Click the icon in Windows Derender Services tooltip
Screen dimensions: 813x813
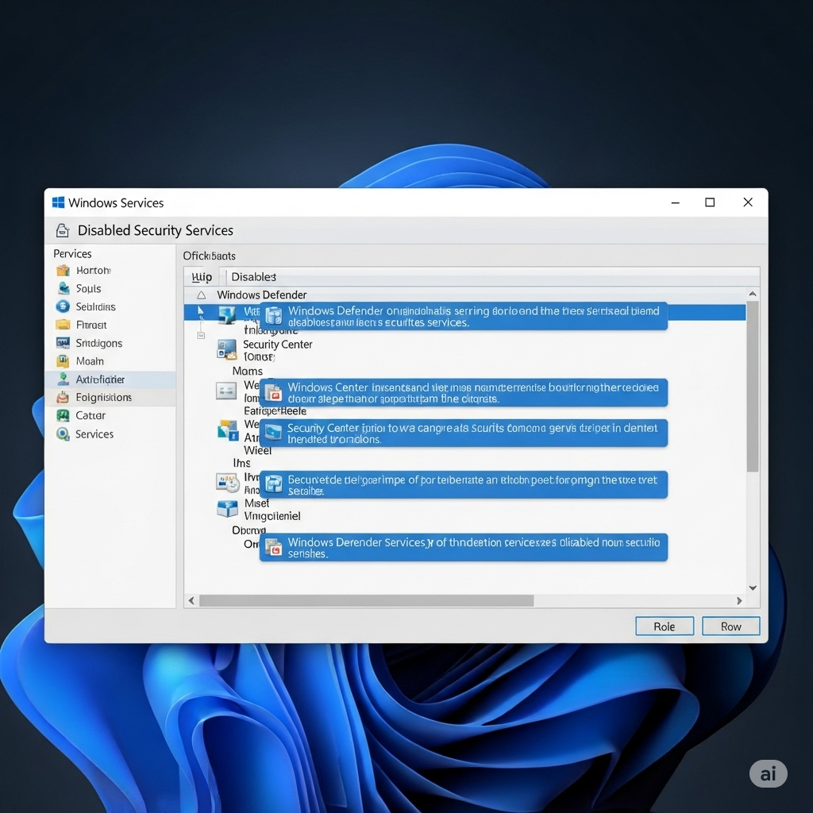[273, 547]
